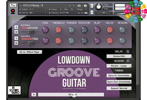Image resolution: width=147 pixels, height=100 pixels.
Task: Click the Guitar A level meter
Action: 30,28
